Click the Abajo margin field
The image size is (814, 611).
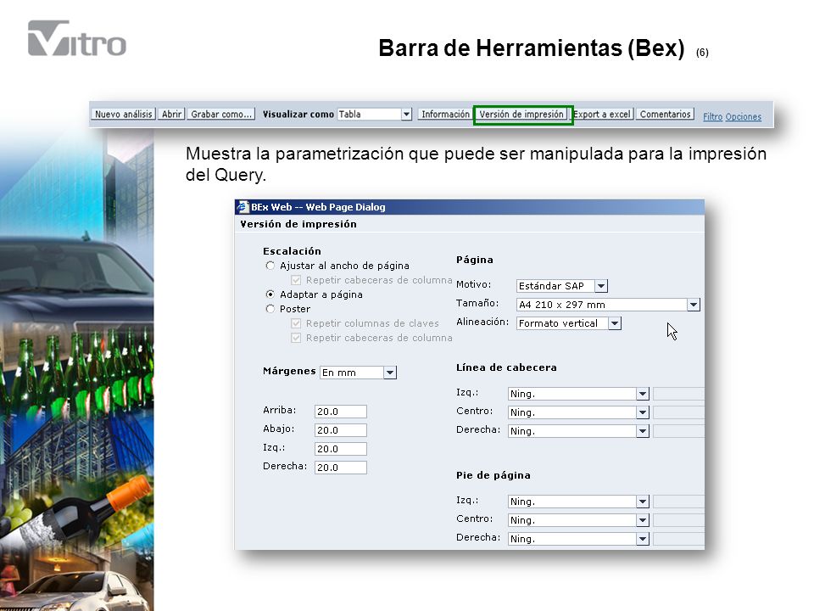pyautogui.click(x=341, y=430)
